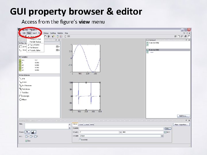The width and height of the screenshot is (207, 155).
Task: Uncheck the Box checkbox
Action: [26, 141]
